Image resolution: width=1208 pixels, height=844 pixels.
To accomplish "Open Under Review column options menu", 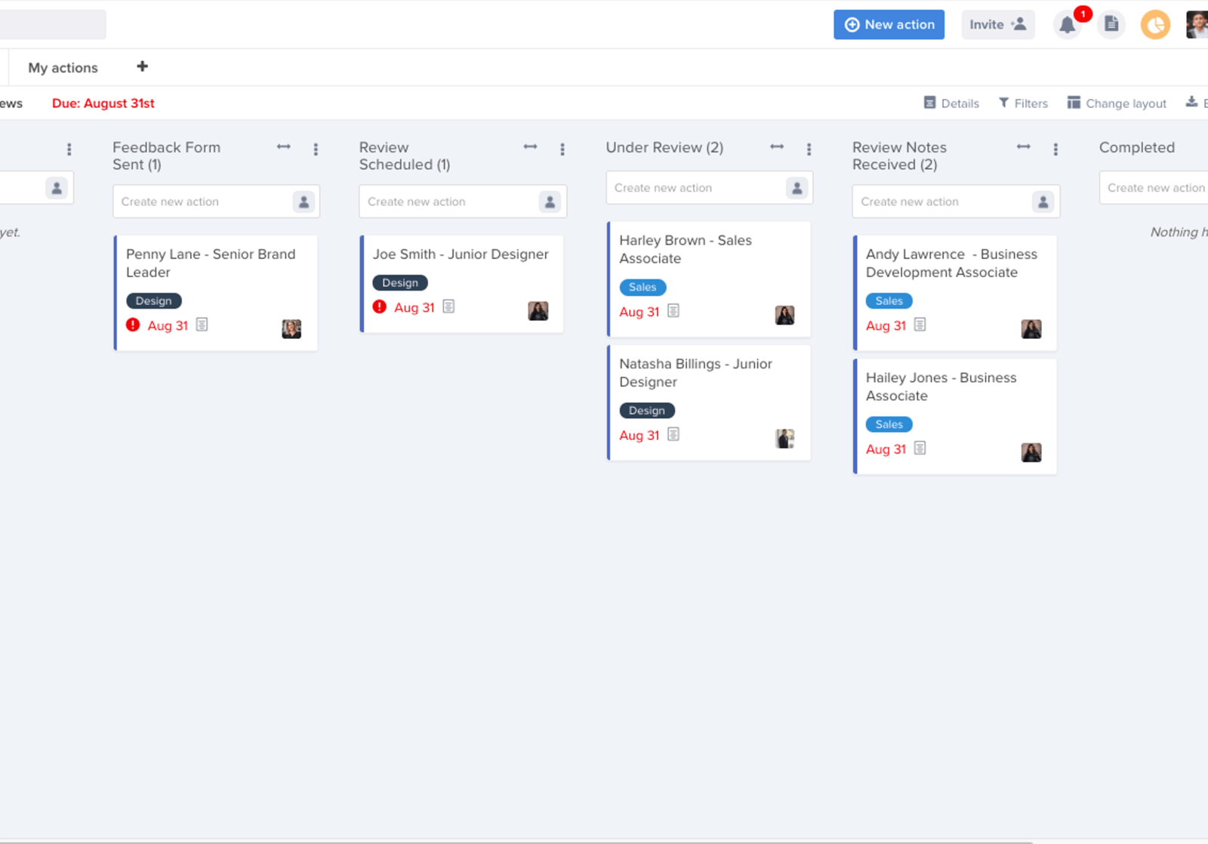I will (809, 149).
